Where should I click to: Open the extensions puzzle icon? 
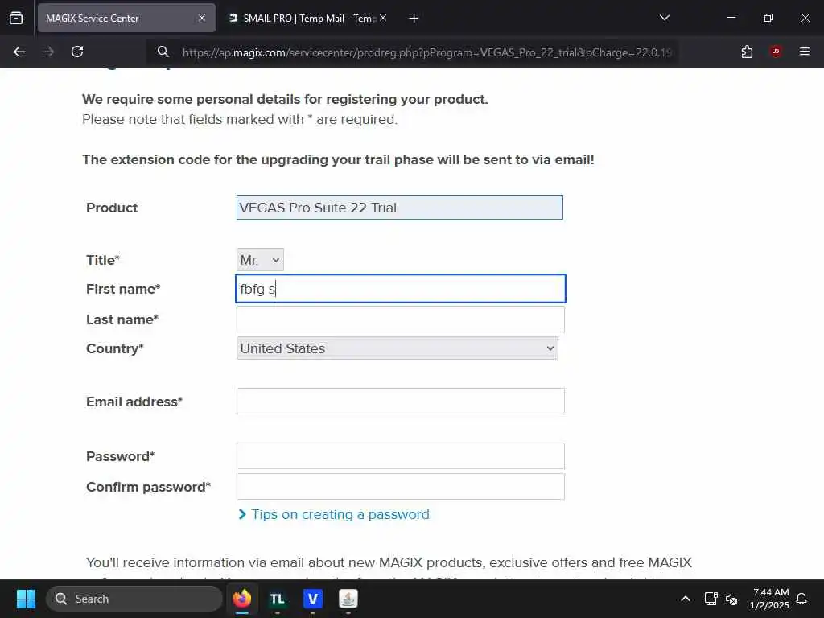click(747, 51)
